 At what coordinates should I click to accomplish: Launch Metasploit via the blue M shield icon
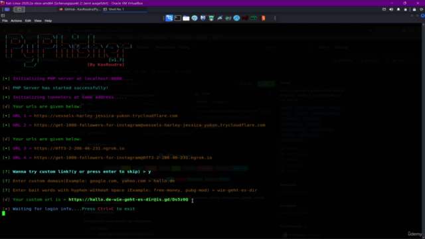click(203, 18)
